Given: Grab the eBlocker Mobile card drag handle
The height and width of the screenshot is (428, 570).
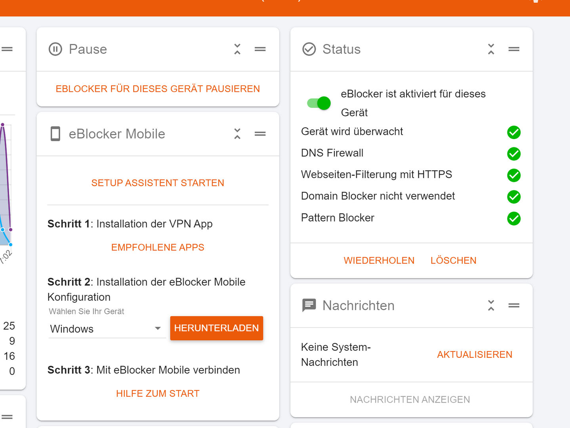Looking at the screenshot, I should tap(260, 134).
